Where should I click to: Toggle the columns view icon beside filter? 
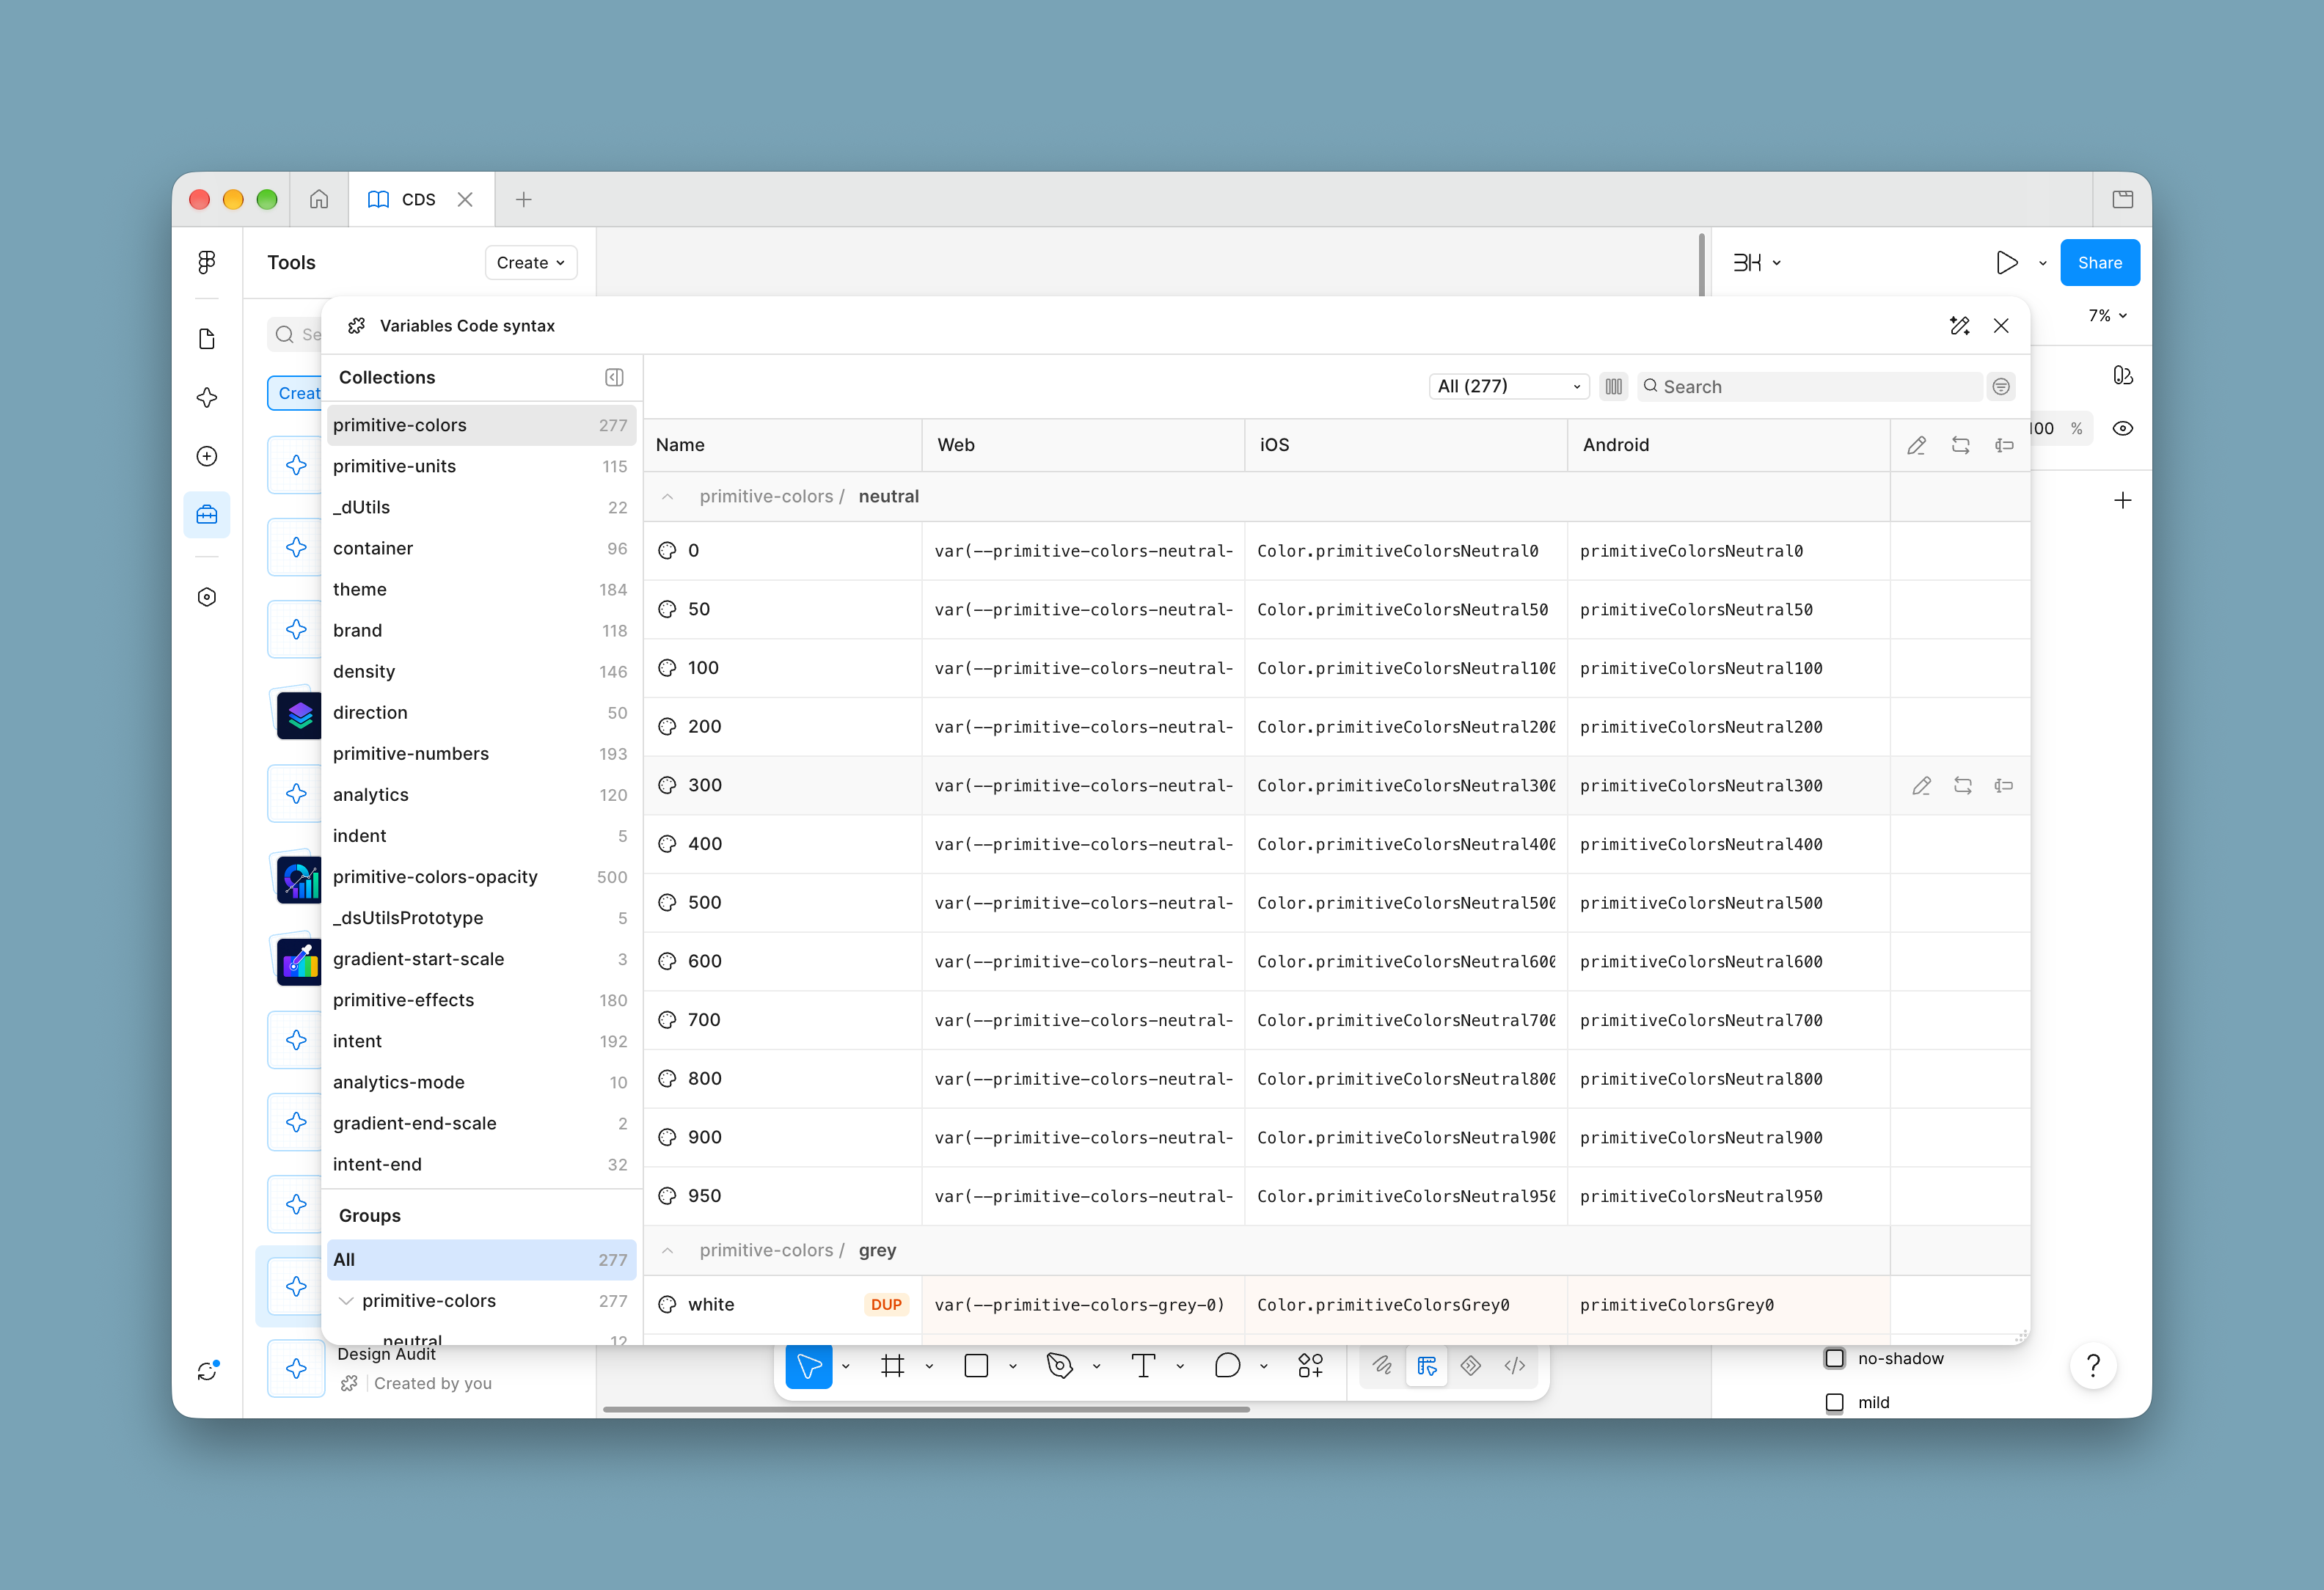(x=1613, y=386)
